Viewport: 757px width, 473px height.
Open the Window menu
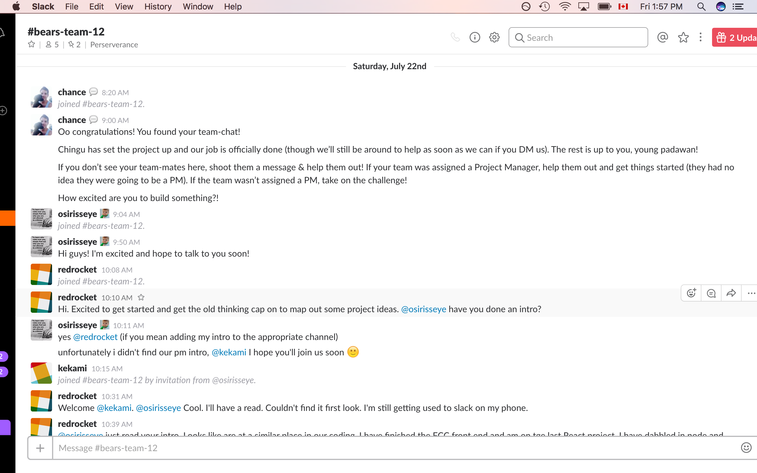(198, 7)
